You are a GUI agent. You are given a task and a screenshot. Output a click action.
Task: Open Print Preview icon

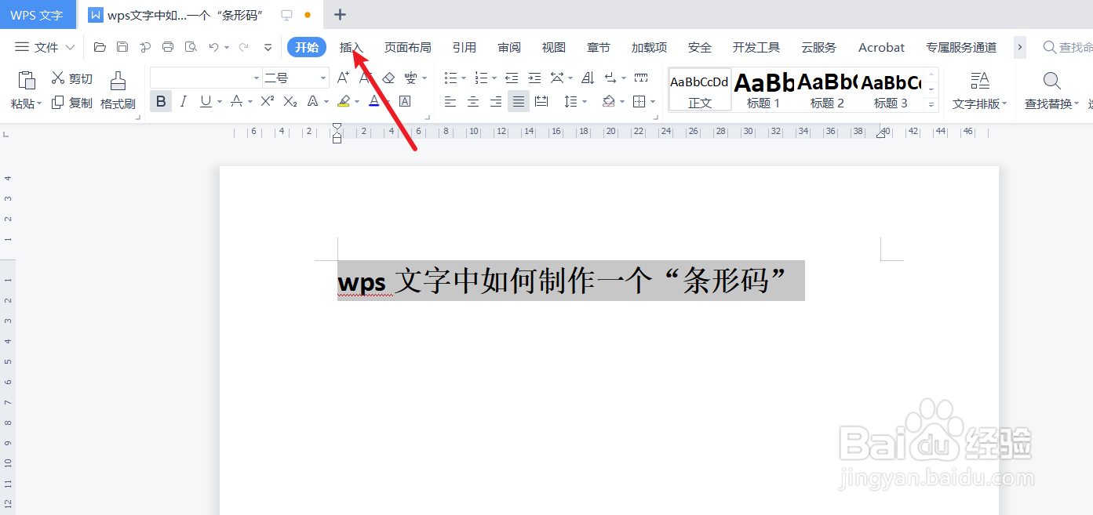pyautogui.click(x=191, y=47)
